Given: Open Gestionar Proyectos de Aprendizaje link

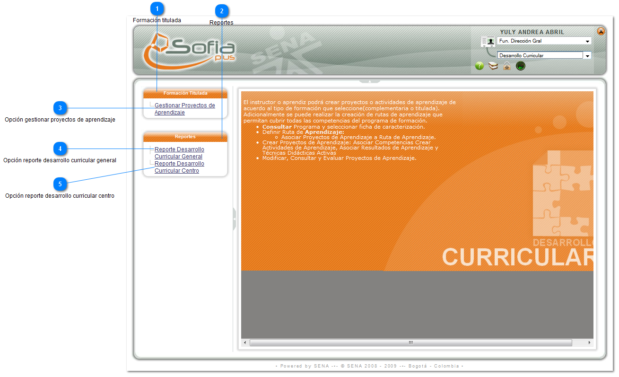Looking at the screenshot, I should (184, 109).
